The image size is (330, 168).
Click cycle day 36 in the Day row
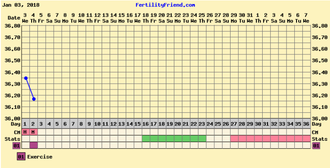306,124
